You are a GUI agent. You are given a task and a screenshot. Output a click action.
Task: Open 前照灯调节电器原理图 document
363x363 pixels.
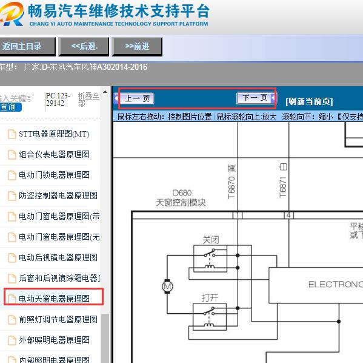(58, 319)
